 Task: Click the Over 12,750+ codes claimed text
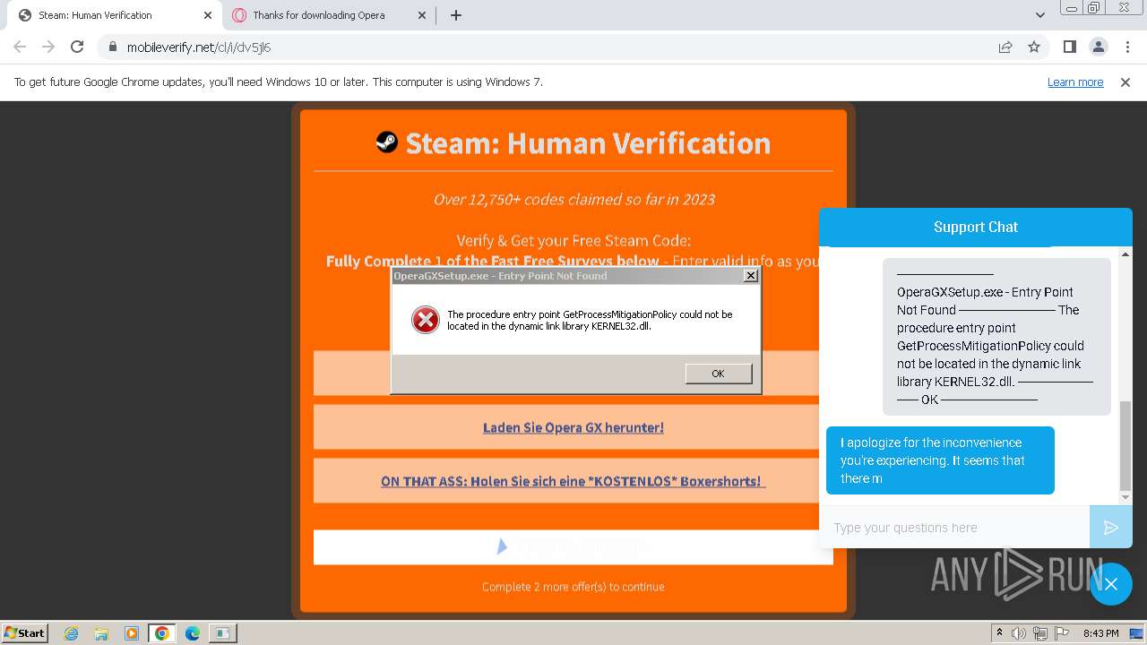tap(574, 199)
